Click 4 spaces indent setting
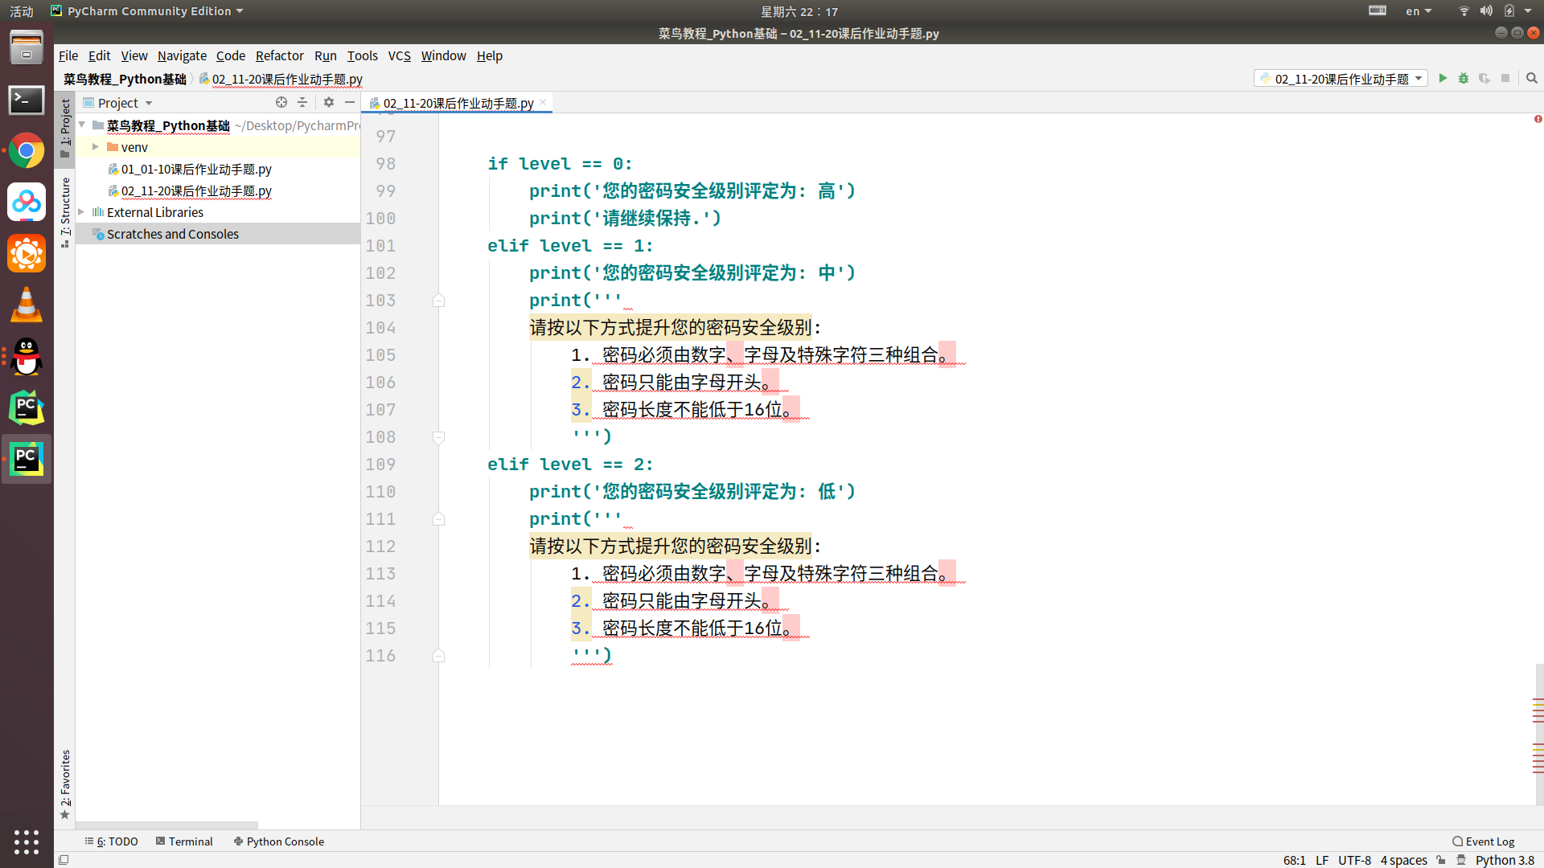1544x868 pixels. click(x=1404, y=860)
